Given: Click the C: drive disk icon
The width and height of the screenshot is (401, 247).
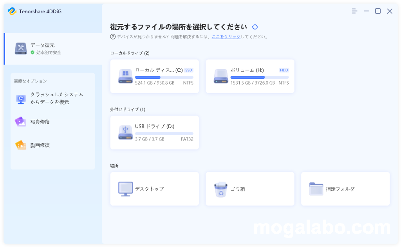Looking at the screenshot, I should pos(125,76).
